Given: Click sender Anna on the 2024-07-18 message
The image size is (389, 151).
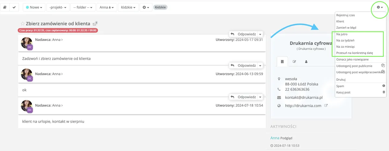Looking at the screenshot, I should [x=57, y=105].
